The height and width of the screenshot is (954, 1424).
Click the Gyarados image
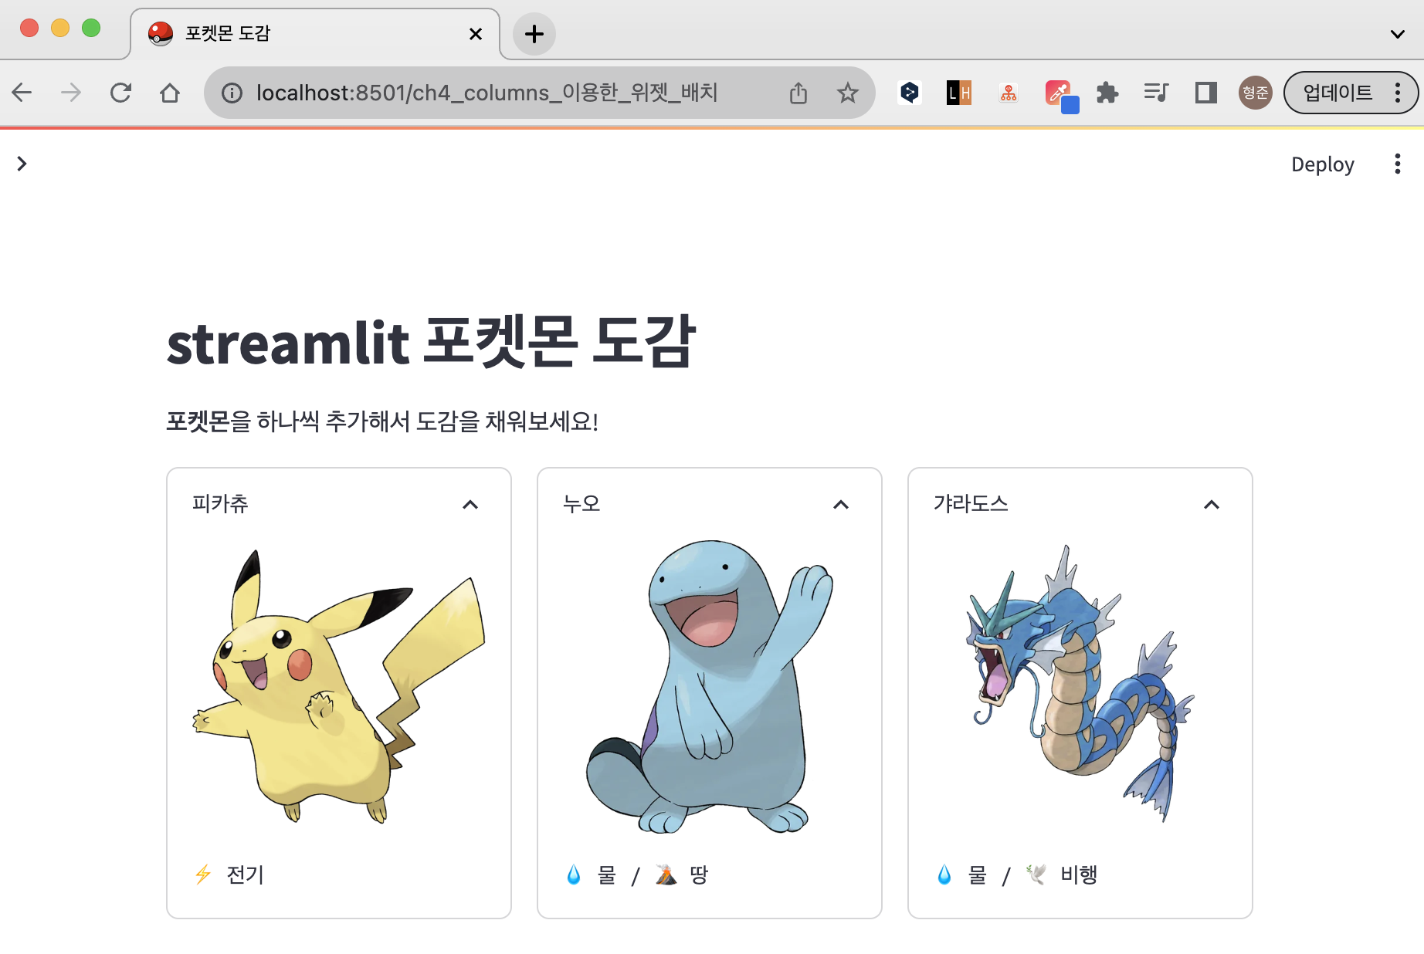click(1080, 683)
